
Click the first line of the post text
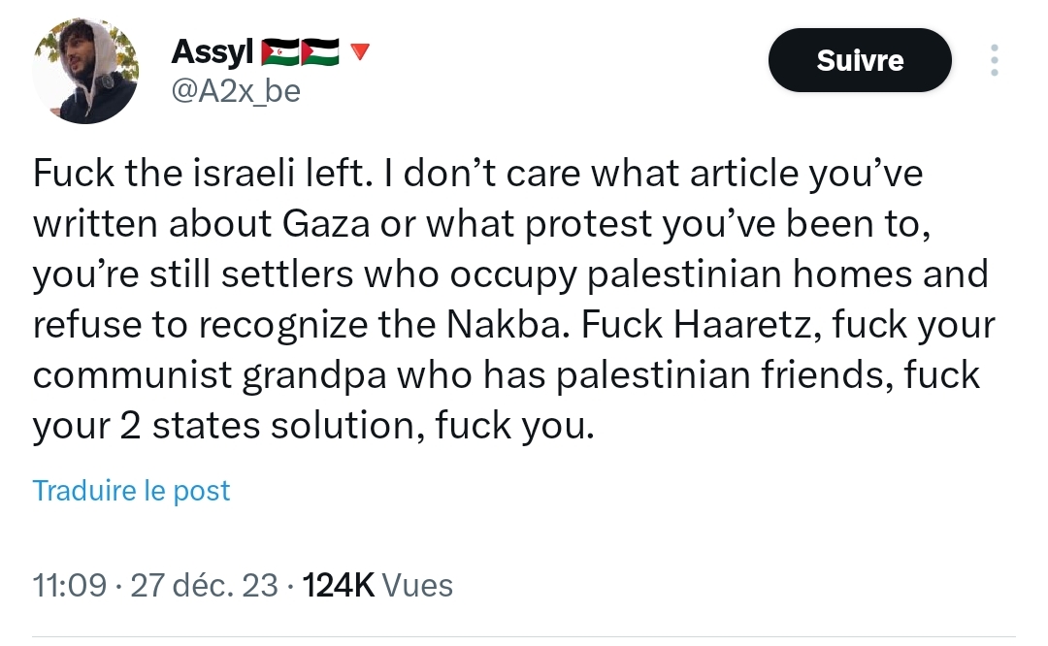(477, 174)
